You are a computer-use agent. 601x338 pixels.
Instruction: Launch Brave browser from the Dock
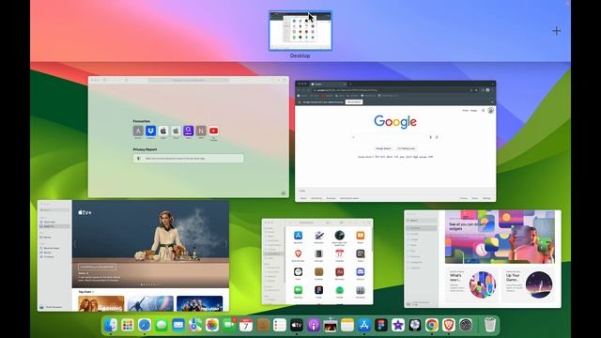pos(449,325)
